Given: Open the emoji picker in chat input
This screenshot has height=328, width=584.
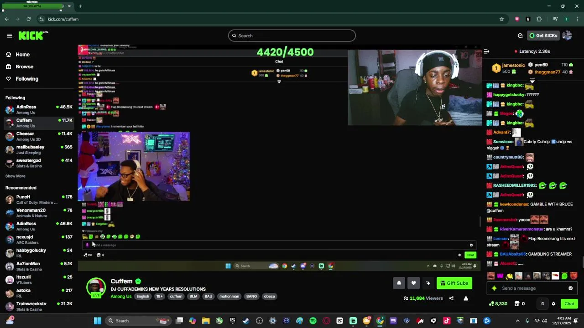Looking at the screenshot, I should coord(570,288).
